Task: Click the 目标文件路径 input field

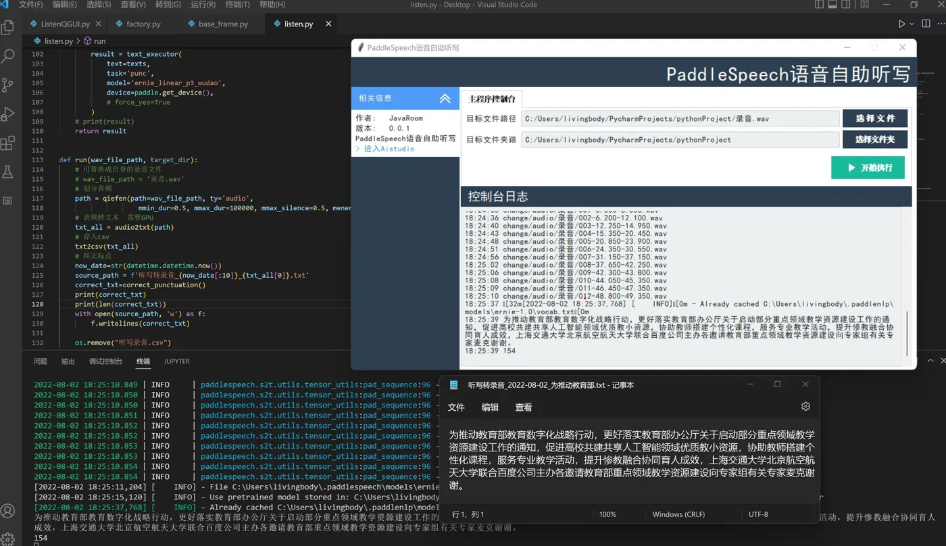Action: [x=680, y=118]
